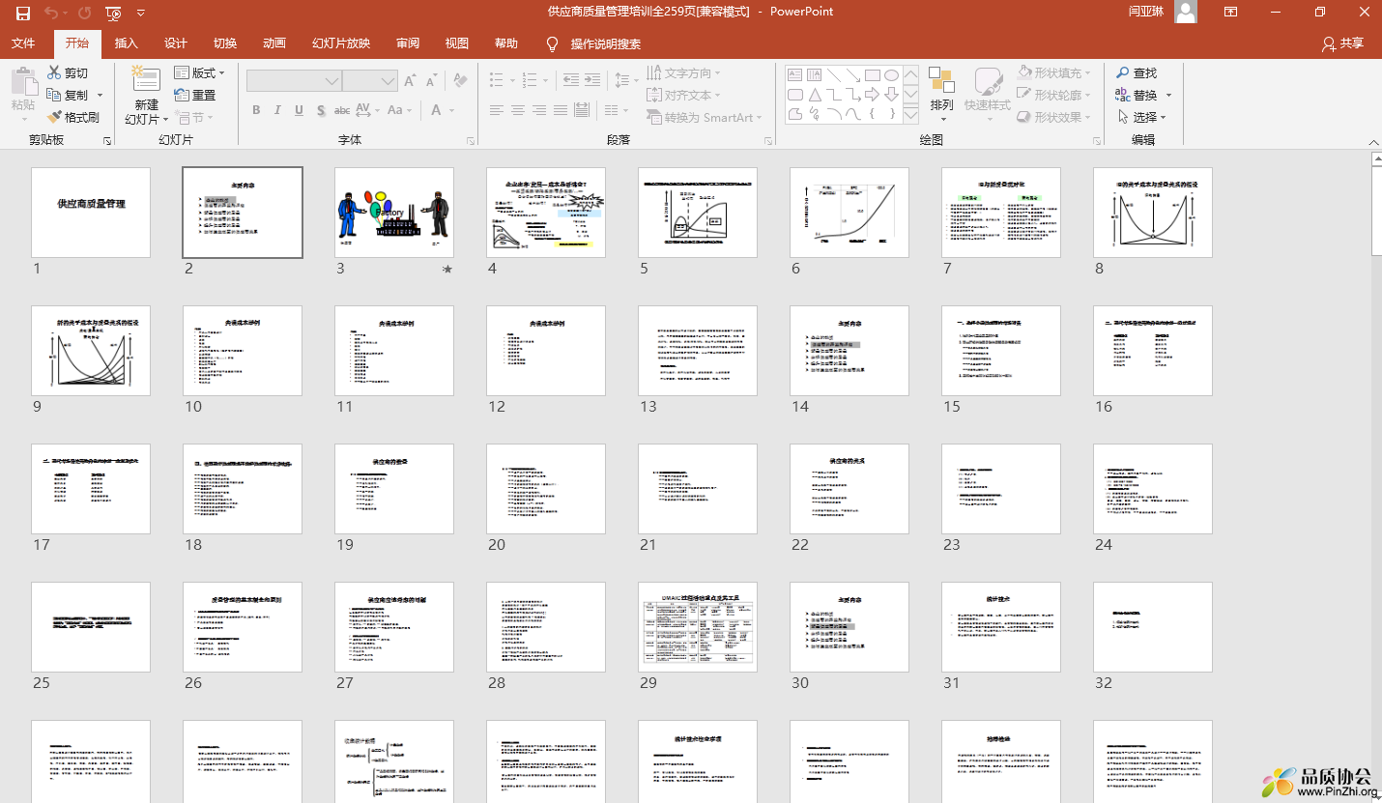This screenshot has width=1382, height=803.
Task: Click the 替换 replace button
Action: pos(1143,95)
